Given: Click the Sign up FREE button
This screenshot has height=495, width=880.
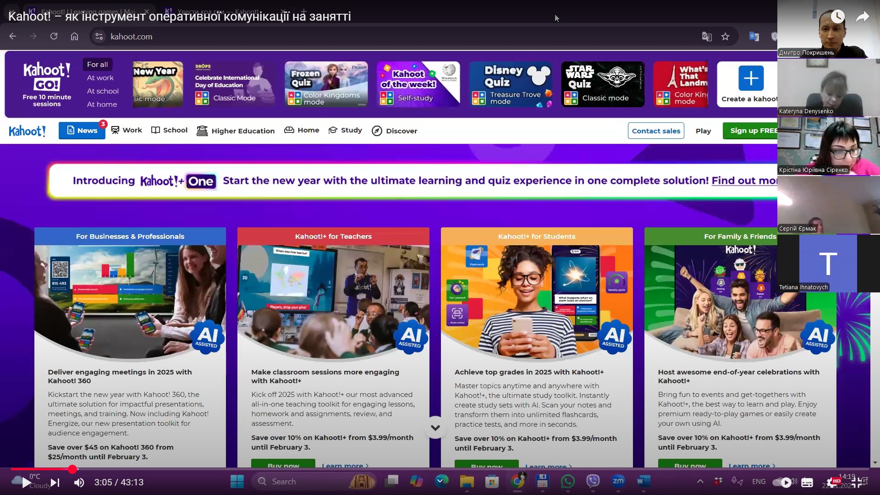Looking at the screenshot, I should coord(750,131).
